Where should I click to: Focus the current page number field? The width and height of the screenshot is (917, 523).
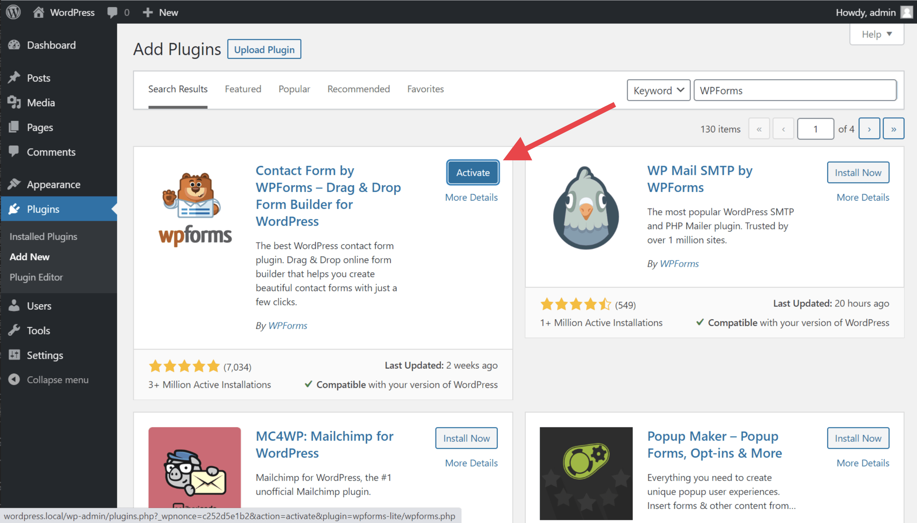click(x=815, y=129)
